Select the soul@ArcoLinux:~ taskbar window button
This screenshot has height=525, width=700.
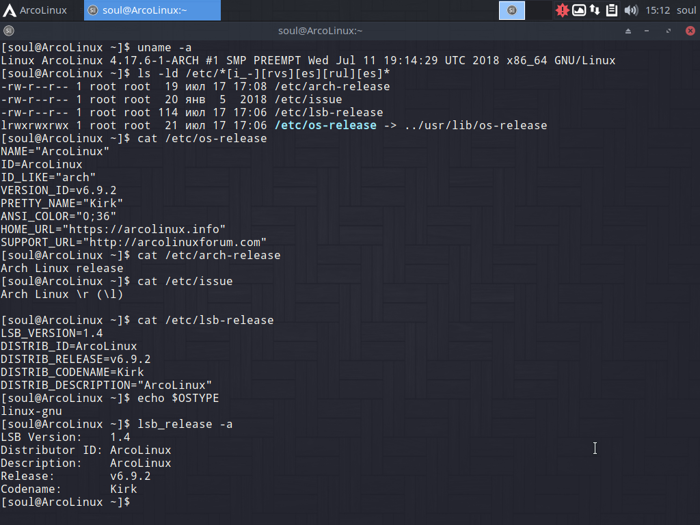152,10
